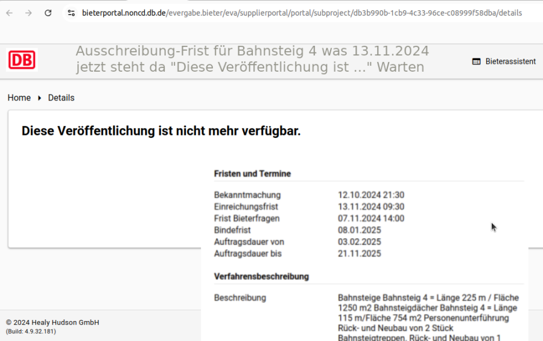Screen dimensions: 543x341
Task: Click the Bieterassistent window icon
Action: pos(476,61)
